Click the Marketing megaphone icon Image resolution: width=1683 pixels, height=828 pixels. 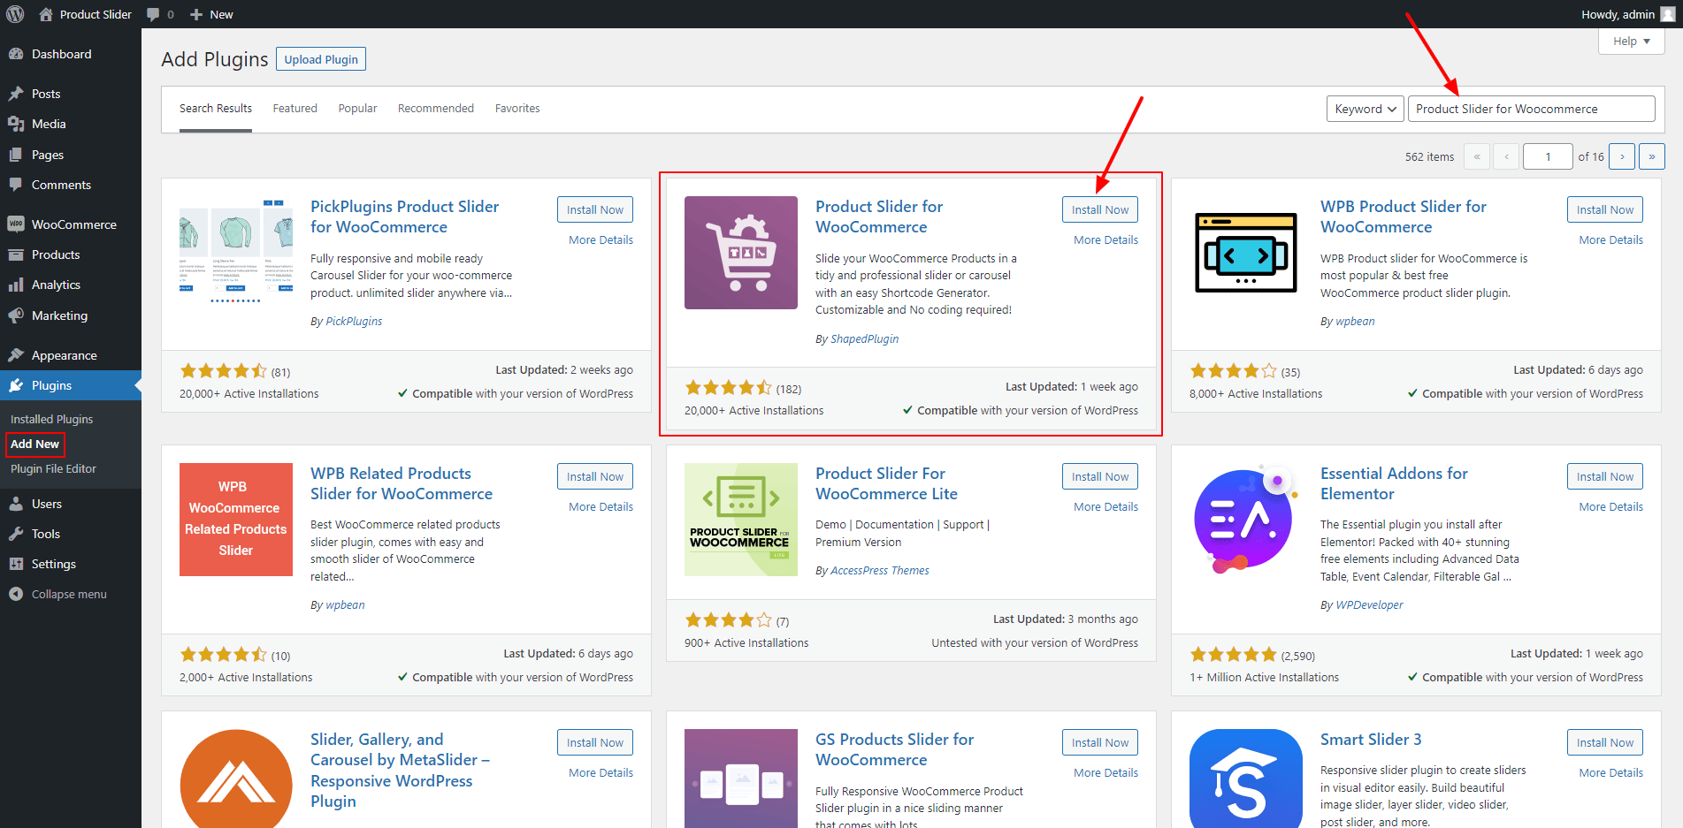(16, 315)
